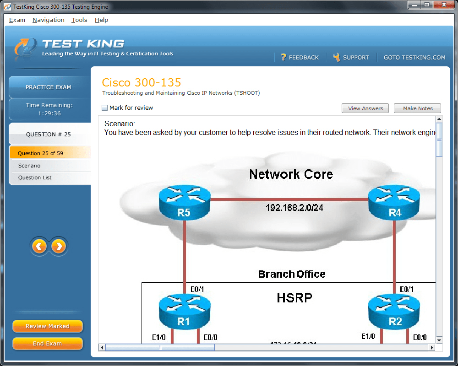Click the View Answers button

point(365,108)
